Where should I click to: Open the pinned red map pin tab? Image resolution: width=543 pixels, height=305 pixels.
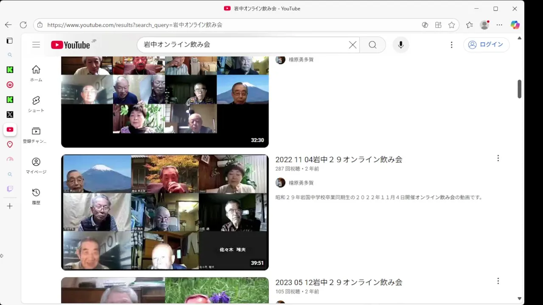coord(10,144)
